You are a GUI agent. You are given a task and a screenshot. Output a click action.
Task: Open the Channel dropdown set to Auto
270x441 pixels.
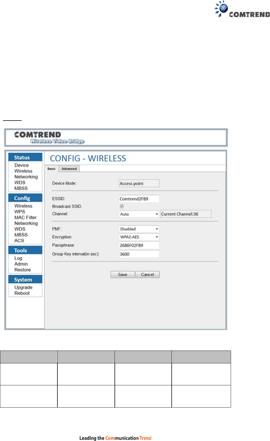(139, 214)
